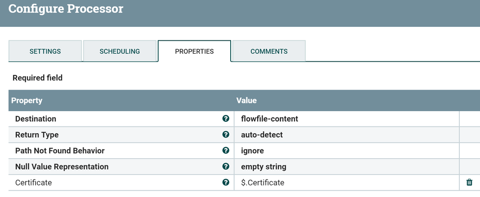Image resolution: width=480 pixels, height=197 pixels.
Task: Show help for Path Not Found Behavior
Action: 226,151
